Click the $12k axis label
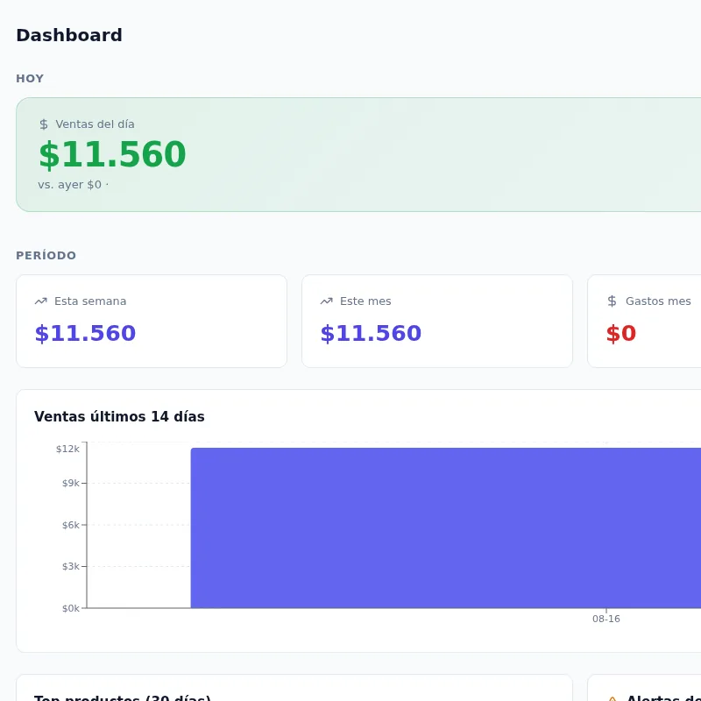This screenshot has height=701, width=701. (67, 449)
